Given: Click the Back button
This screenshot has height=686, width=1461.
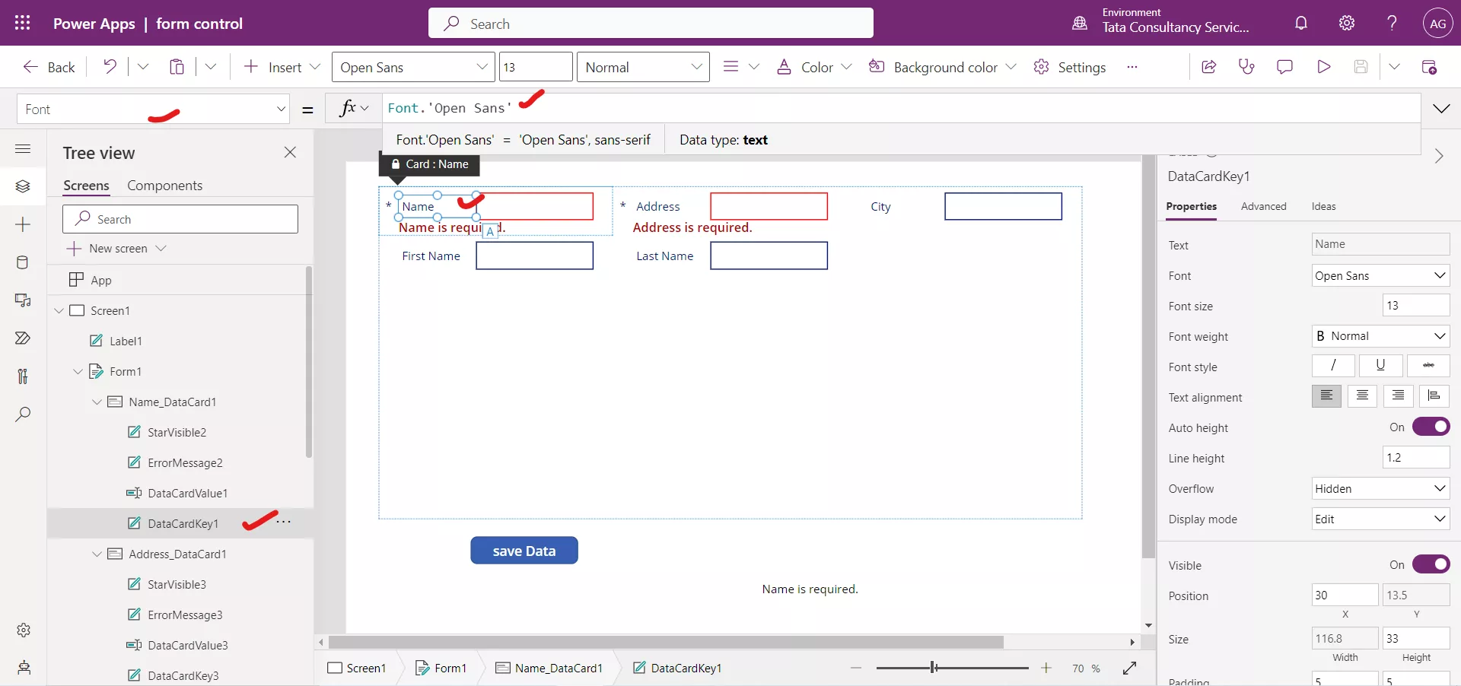Looking at the screenshot, I should pos(48,67).
